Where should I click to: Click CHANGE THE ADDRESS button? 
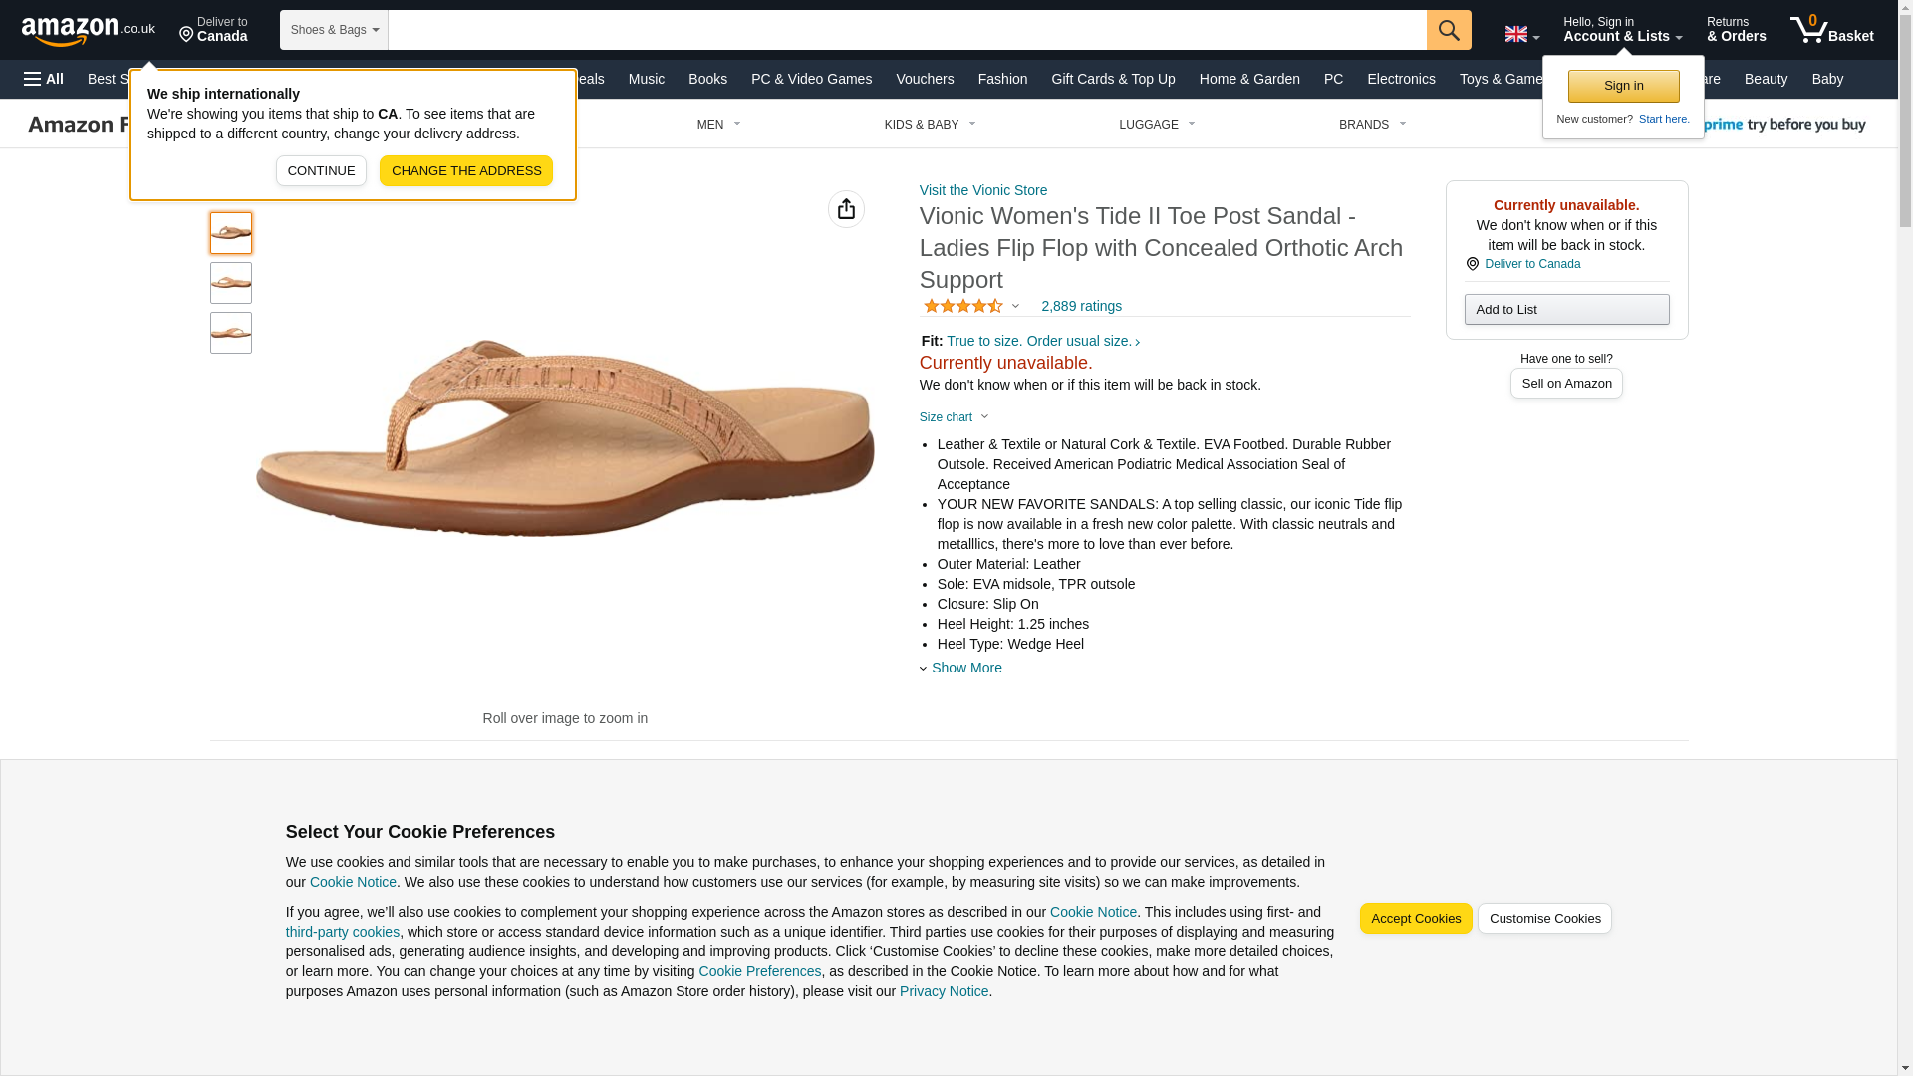tap(466, 170)
